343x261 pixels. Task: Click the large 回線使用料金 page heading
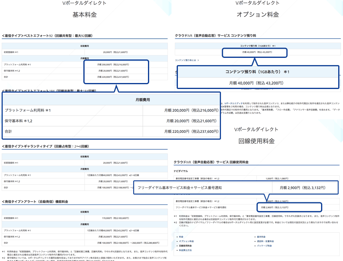[256, 141]
